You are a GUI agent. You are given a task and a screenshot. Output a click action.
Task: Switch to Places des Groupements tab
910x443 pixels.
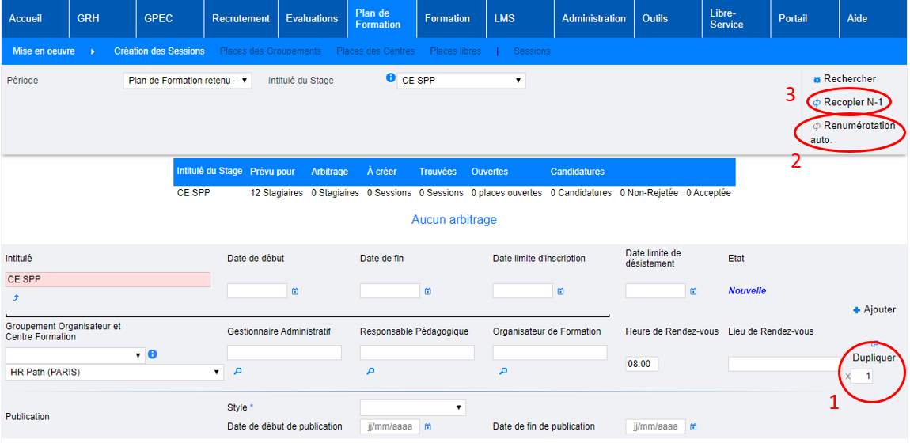tap(271, 51)
